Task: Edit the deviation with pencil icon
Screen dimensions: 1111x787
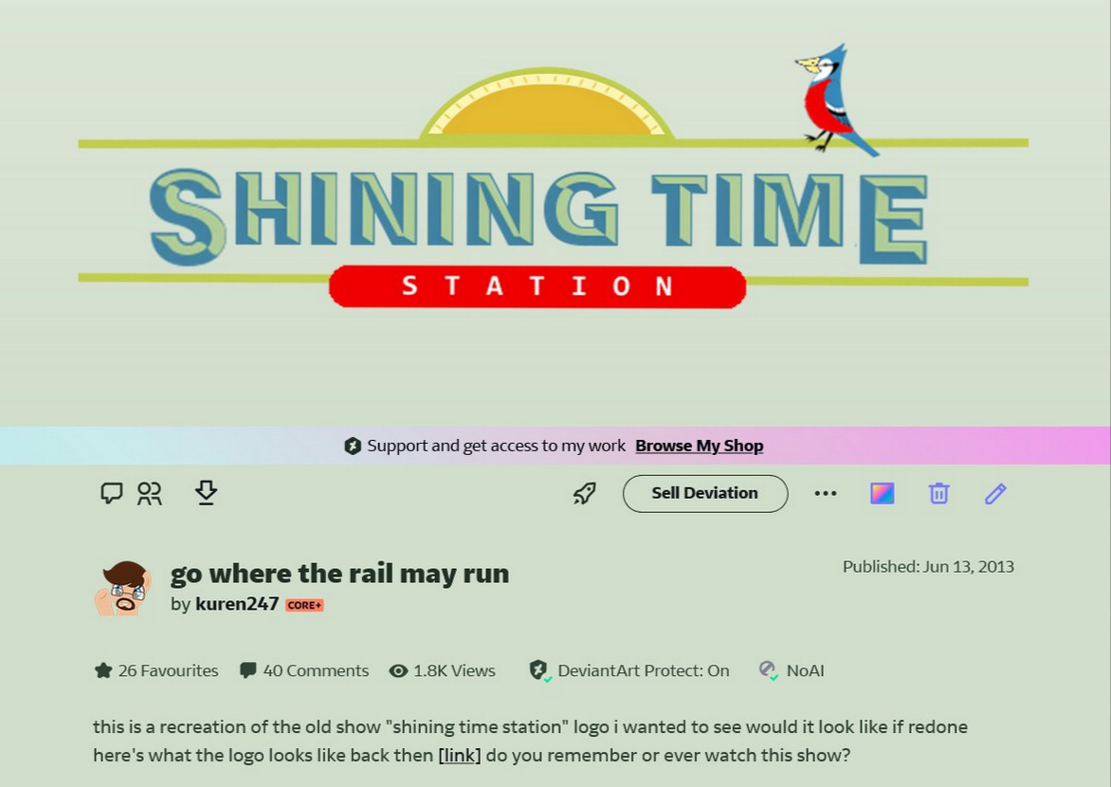Action: click(x=994, y=493)
